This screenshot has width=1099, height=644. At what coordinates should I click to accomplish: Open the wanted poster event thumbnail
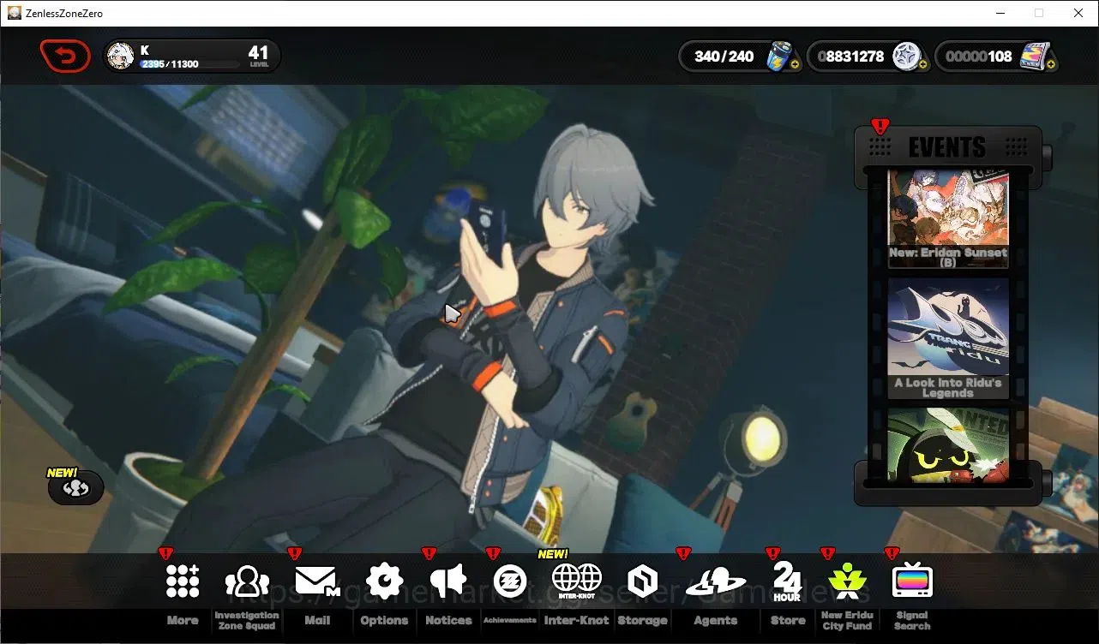click(x=948, y=444)
